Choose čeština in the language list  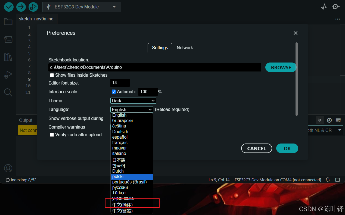132,126
